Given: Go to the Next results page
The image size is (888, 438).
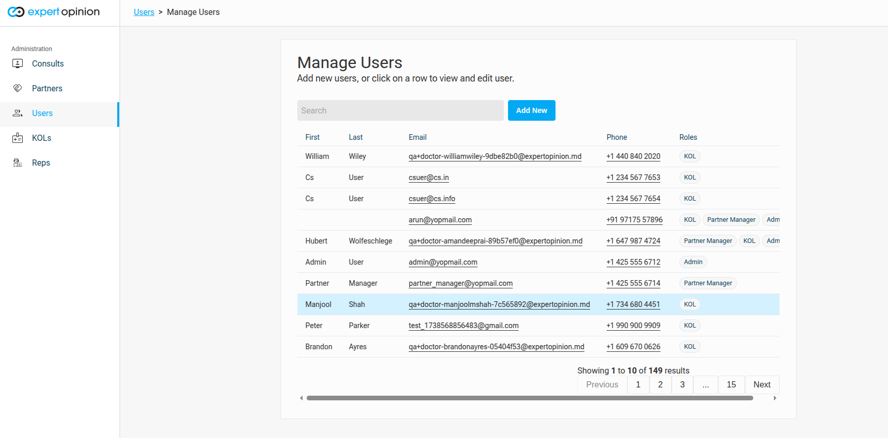Looking at the screenshot, I should click(762, 384).
